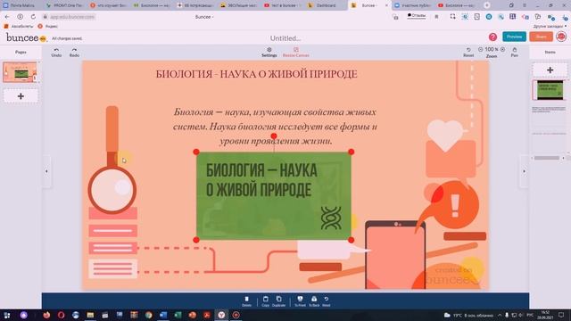Open the Resize Canvas tool

pyautogui.click(x=295, y=53)
